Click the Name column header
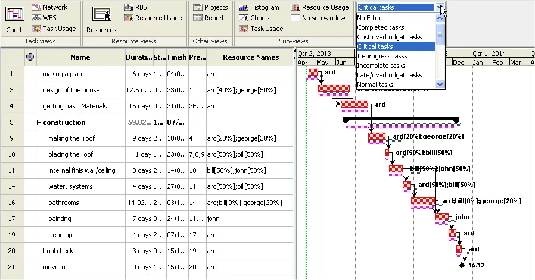Image resolution: width=535 pixels, height=280 pixels. 80,57
